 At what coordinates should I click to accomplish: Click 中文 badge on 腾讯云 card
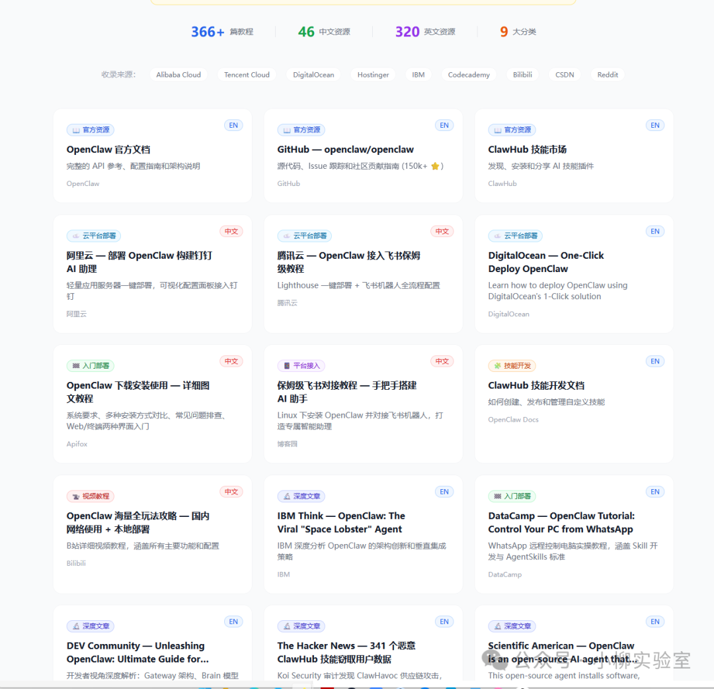[x=442, y=231]
